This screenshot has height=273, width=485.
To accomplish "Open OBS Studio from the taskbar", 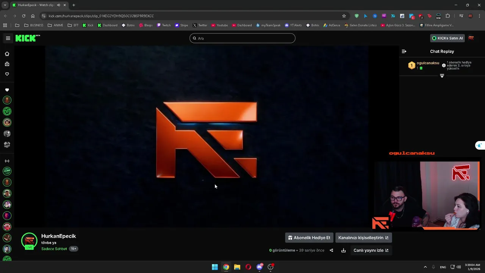I will (271, 267).
